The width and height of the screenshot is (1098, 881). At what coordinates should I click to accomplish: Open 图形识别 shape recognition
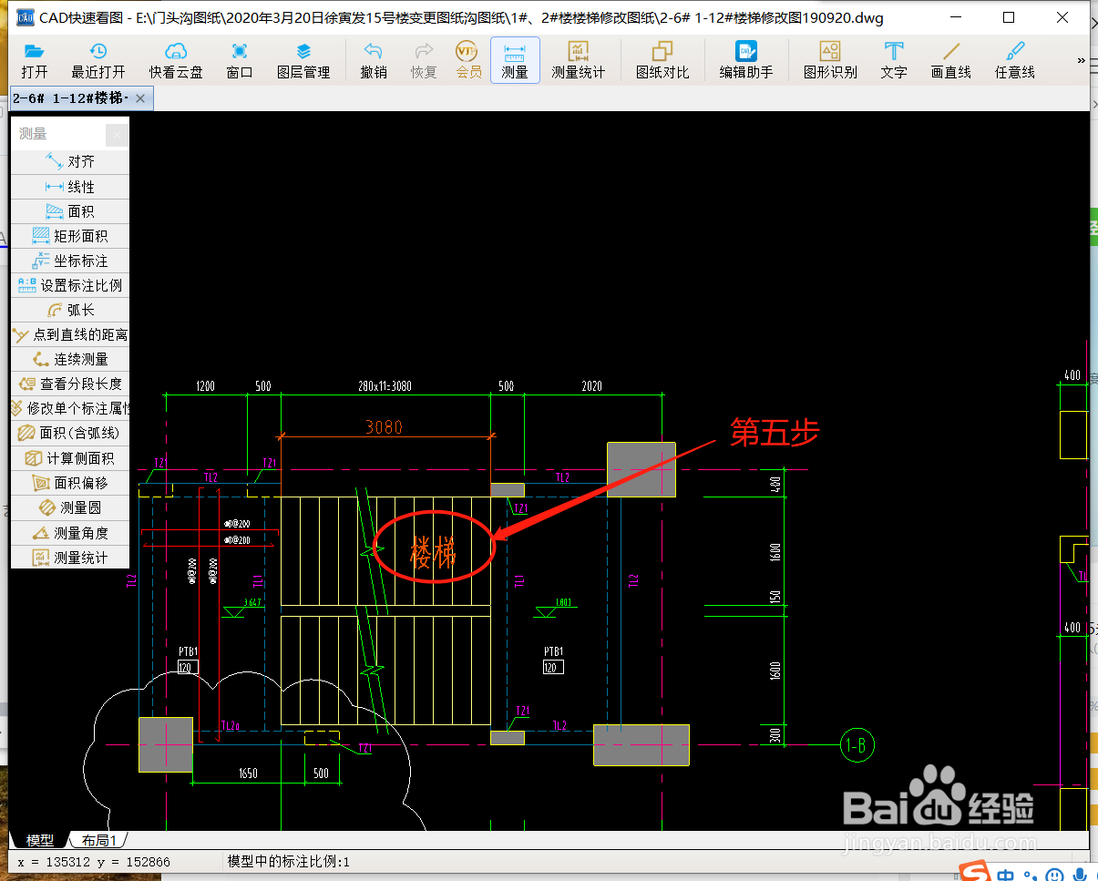click(x=830, y=61)
